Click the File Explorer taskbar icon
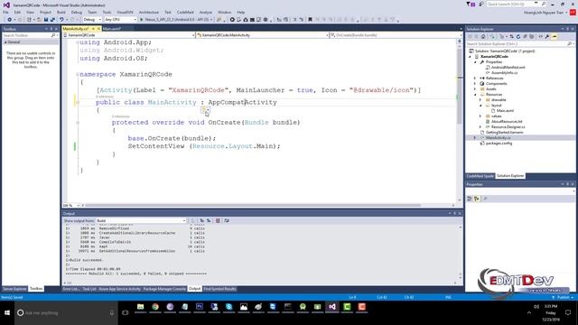Screen dimensions: 578x325 [141, 307]
